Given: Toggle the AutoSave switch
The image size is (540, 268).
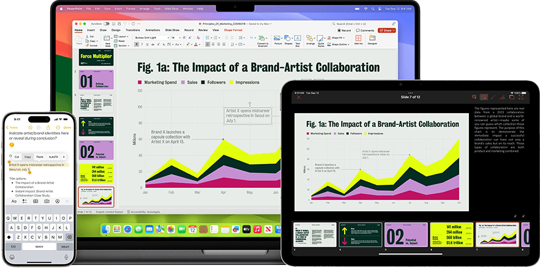Looking at the screenshot, I should (x=105, y=23).
